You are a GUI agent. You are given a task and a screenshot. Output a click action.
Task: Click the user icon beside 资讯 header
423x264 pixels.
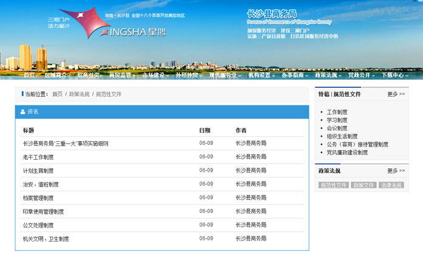tap(22, 111)
